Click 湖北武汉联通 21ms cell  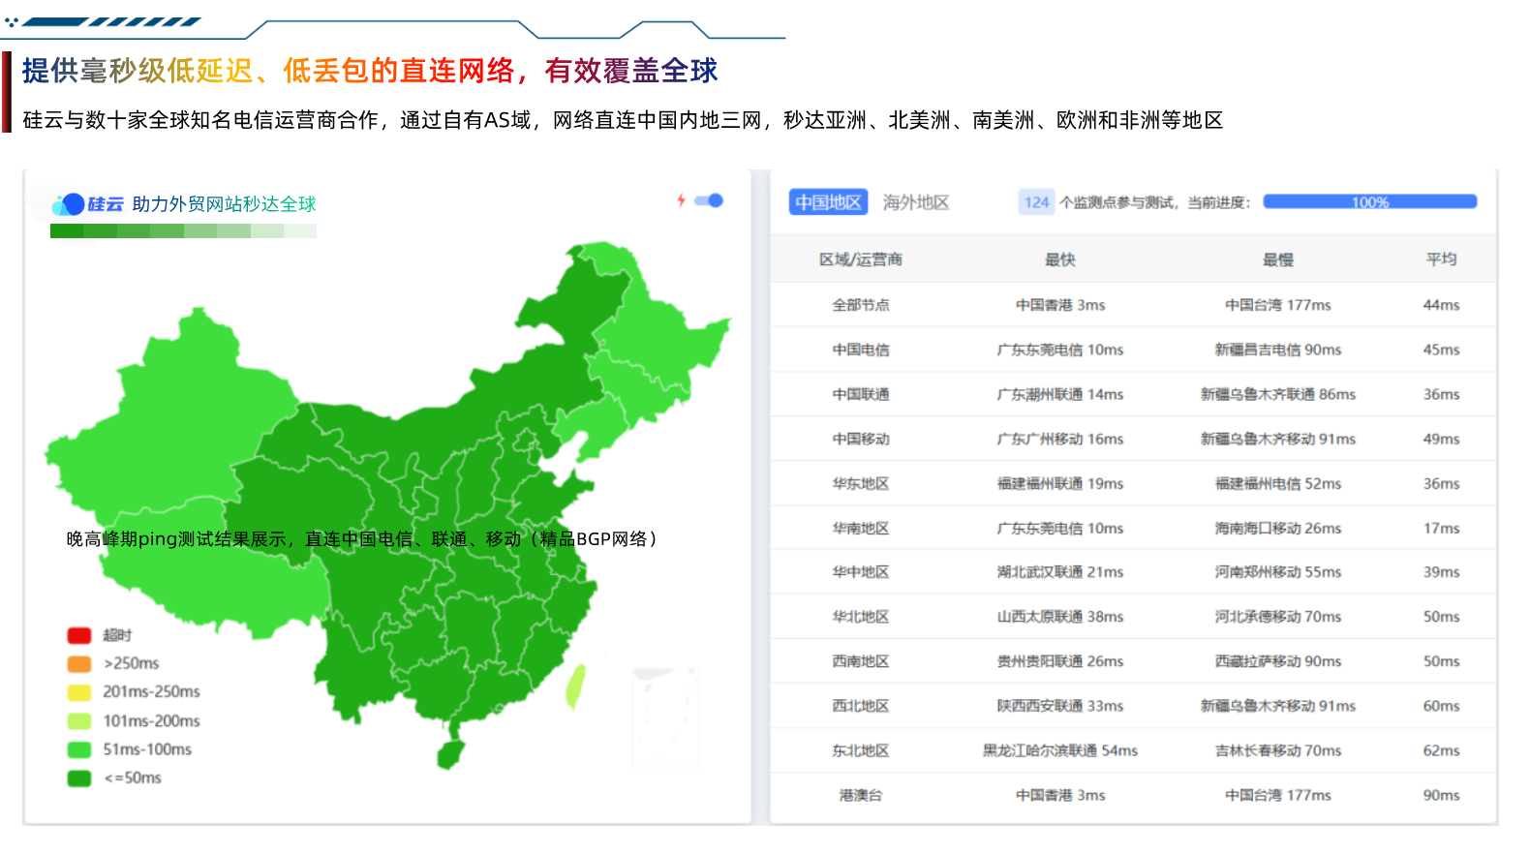1059,571
